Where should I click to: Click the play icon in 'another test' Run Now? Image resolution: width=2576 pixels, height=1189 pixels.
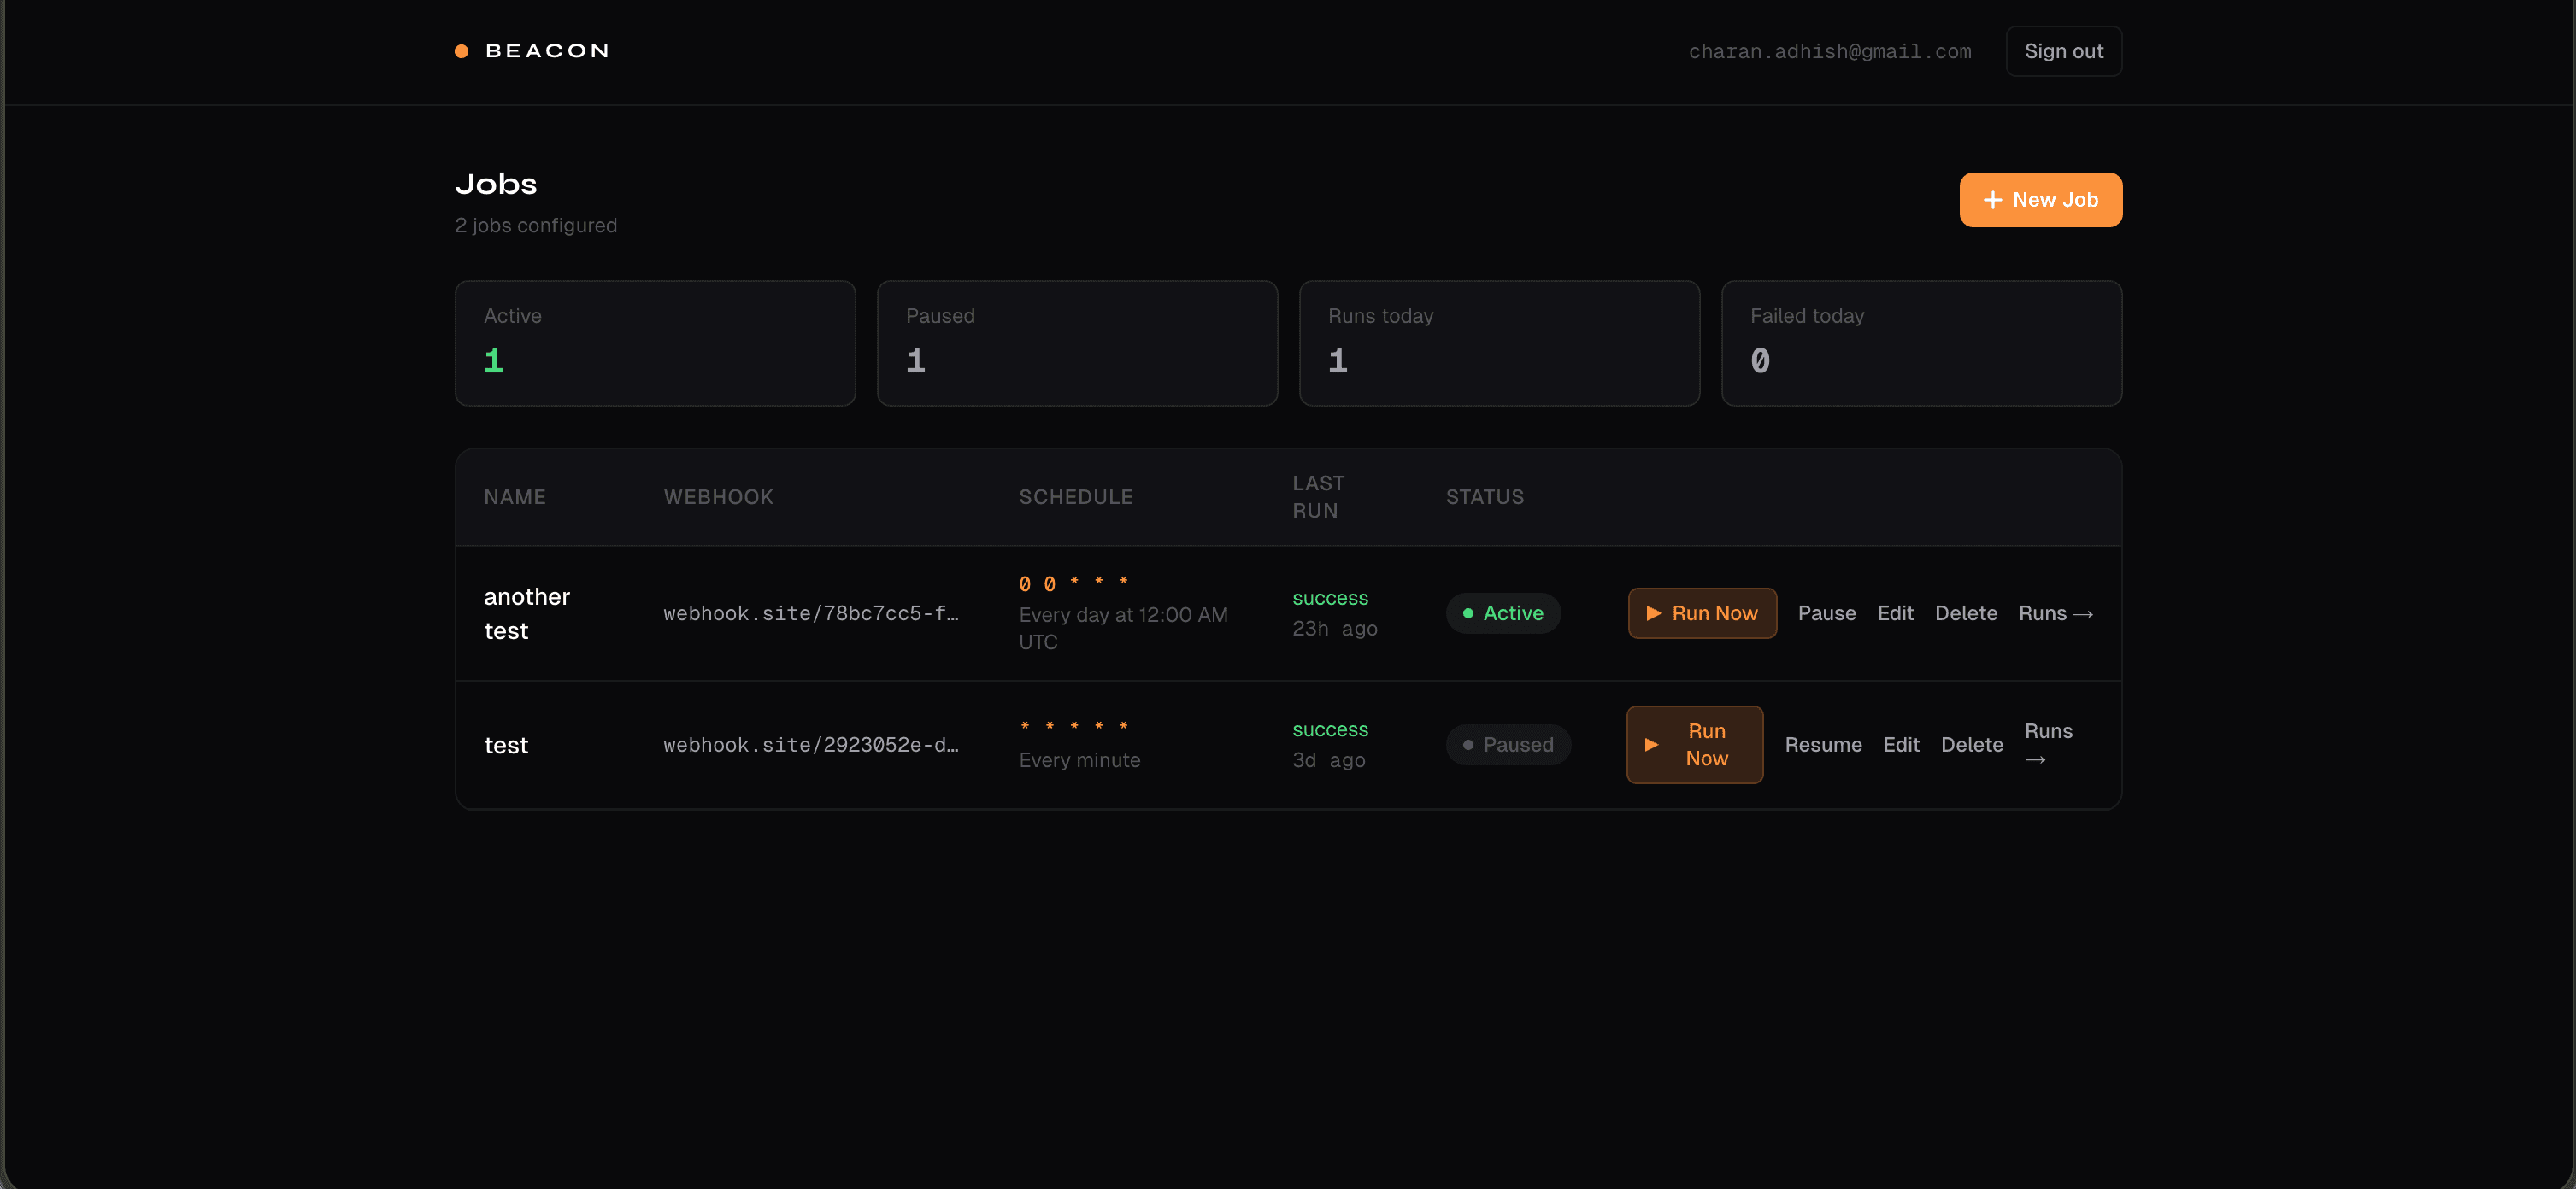(x=1653, y=612)
